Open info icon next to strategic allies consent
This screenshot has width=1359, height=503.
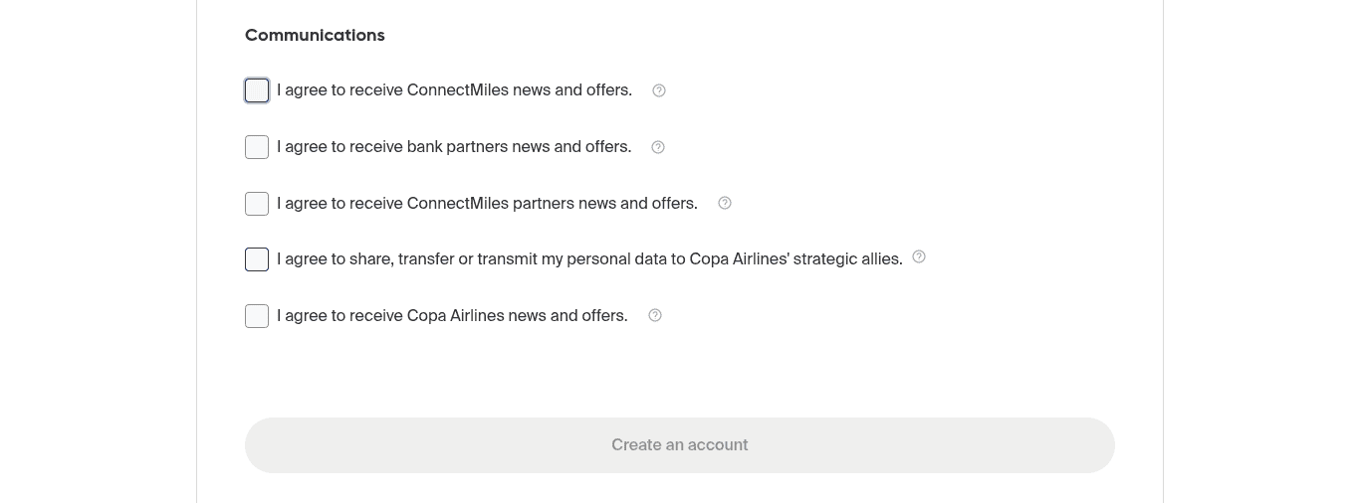pyautogui.click(x=919, y=256)
